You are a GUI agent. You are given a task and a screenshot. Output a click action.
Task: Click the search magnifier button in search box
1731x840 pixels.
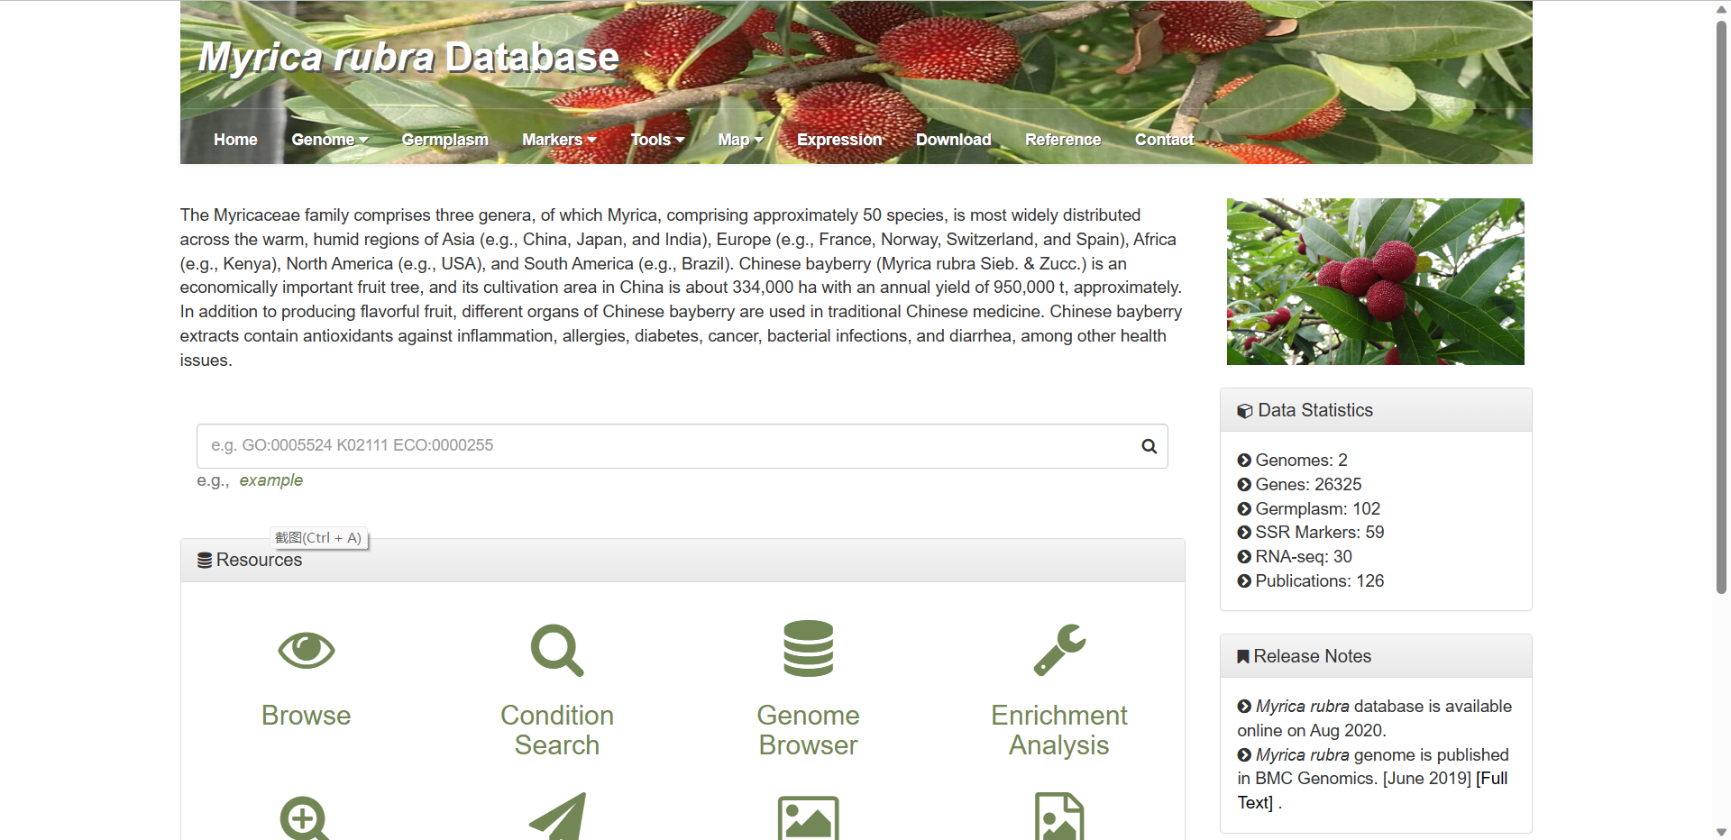[x=1149, y=446]
